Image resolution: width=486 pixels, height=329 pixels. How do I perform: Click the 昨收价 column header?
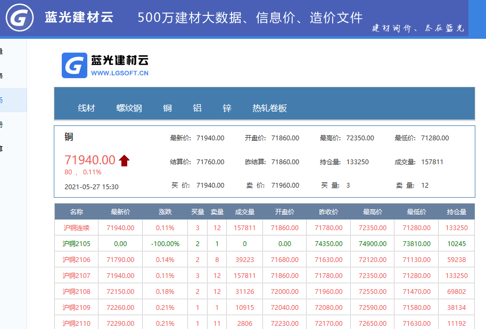click(328, 212)
